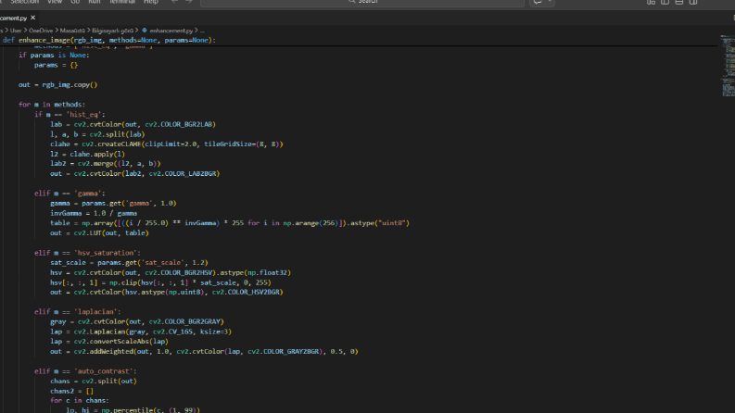Image resolution: width=735 pixels, height=413 pixels.
Task: Go back with the left arrow icon
Action: [174, 2]
